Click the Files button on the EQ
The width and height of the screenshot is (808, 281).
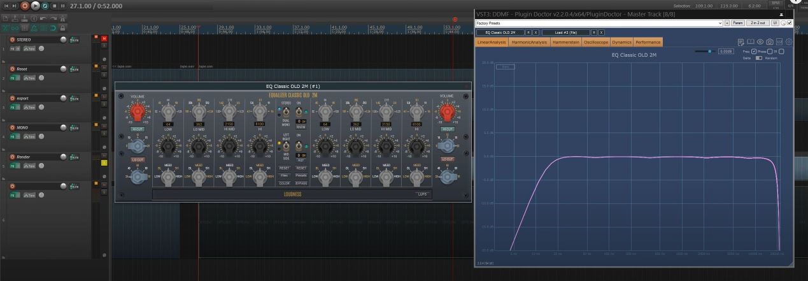coord(284,175)
